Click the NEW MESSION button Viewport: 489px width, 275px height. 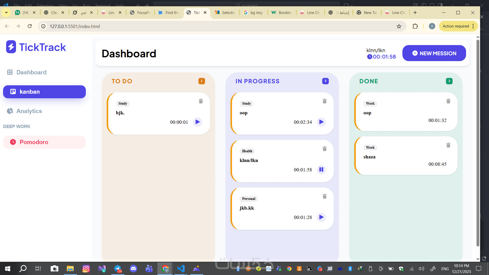click(x=434, y=53)
